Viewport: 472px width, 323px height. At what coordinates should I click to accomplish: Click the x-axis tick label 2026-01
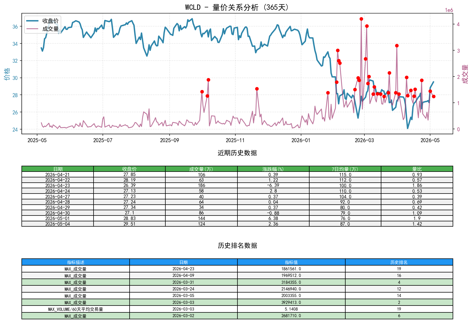pos(301,140)
